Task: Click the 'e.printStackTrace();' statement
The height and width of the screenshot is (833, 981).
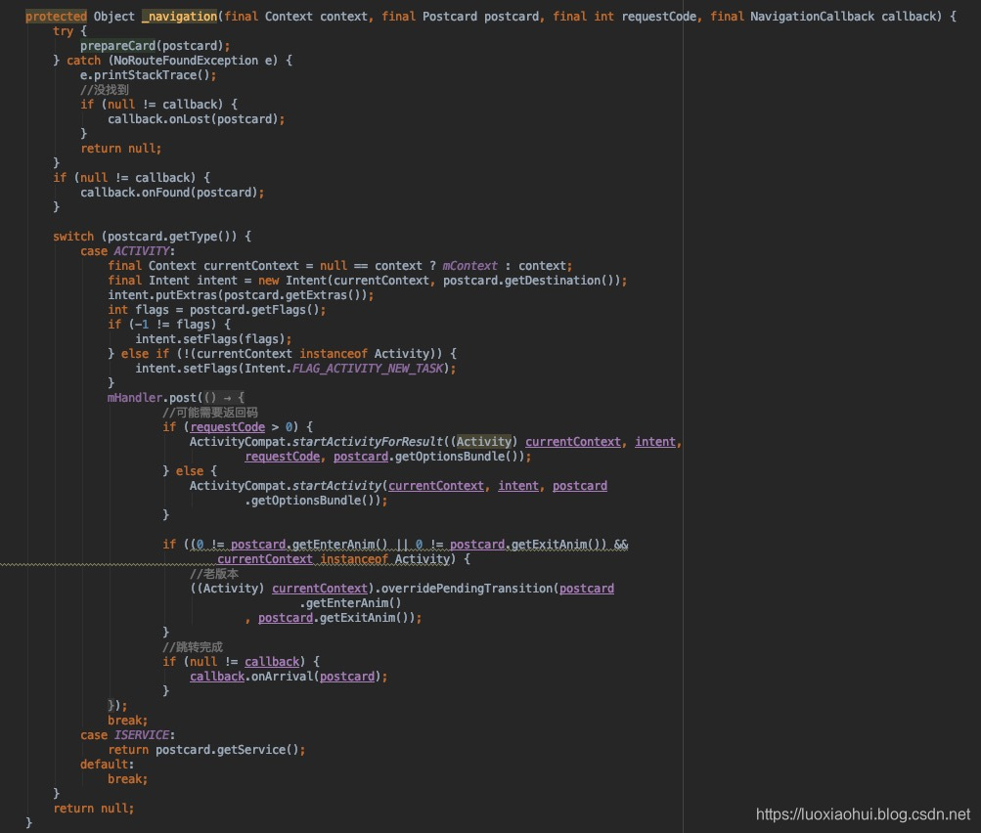Action: pyautogui.click(x=149, y=75)
